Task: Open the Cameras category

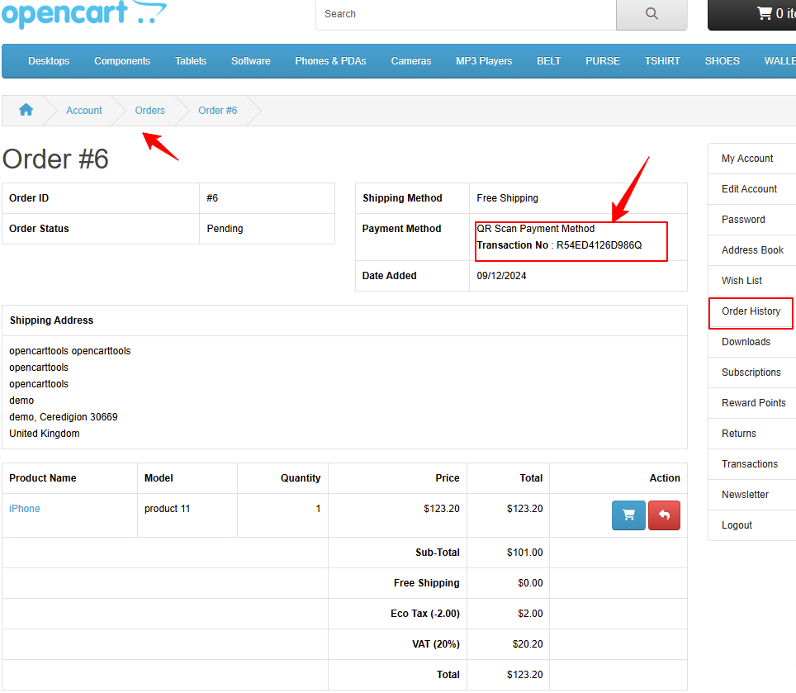Action: [411, 61]
